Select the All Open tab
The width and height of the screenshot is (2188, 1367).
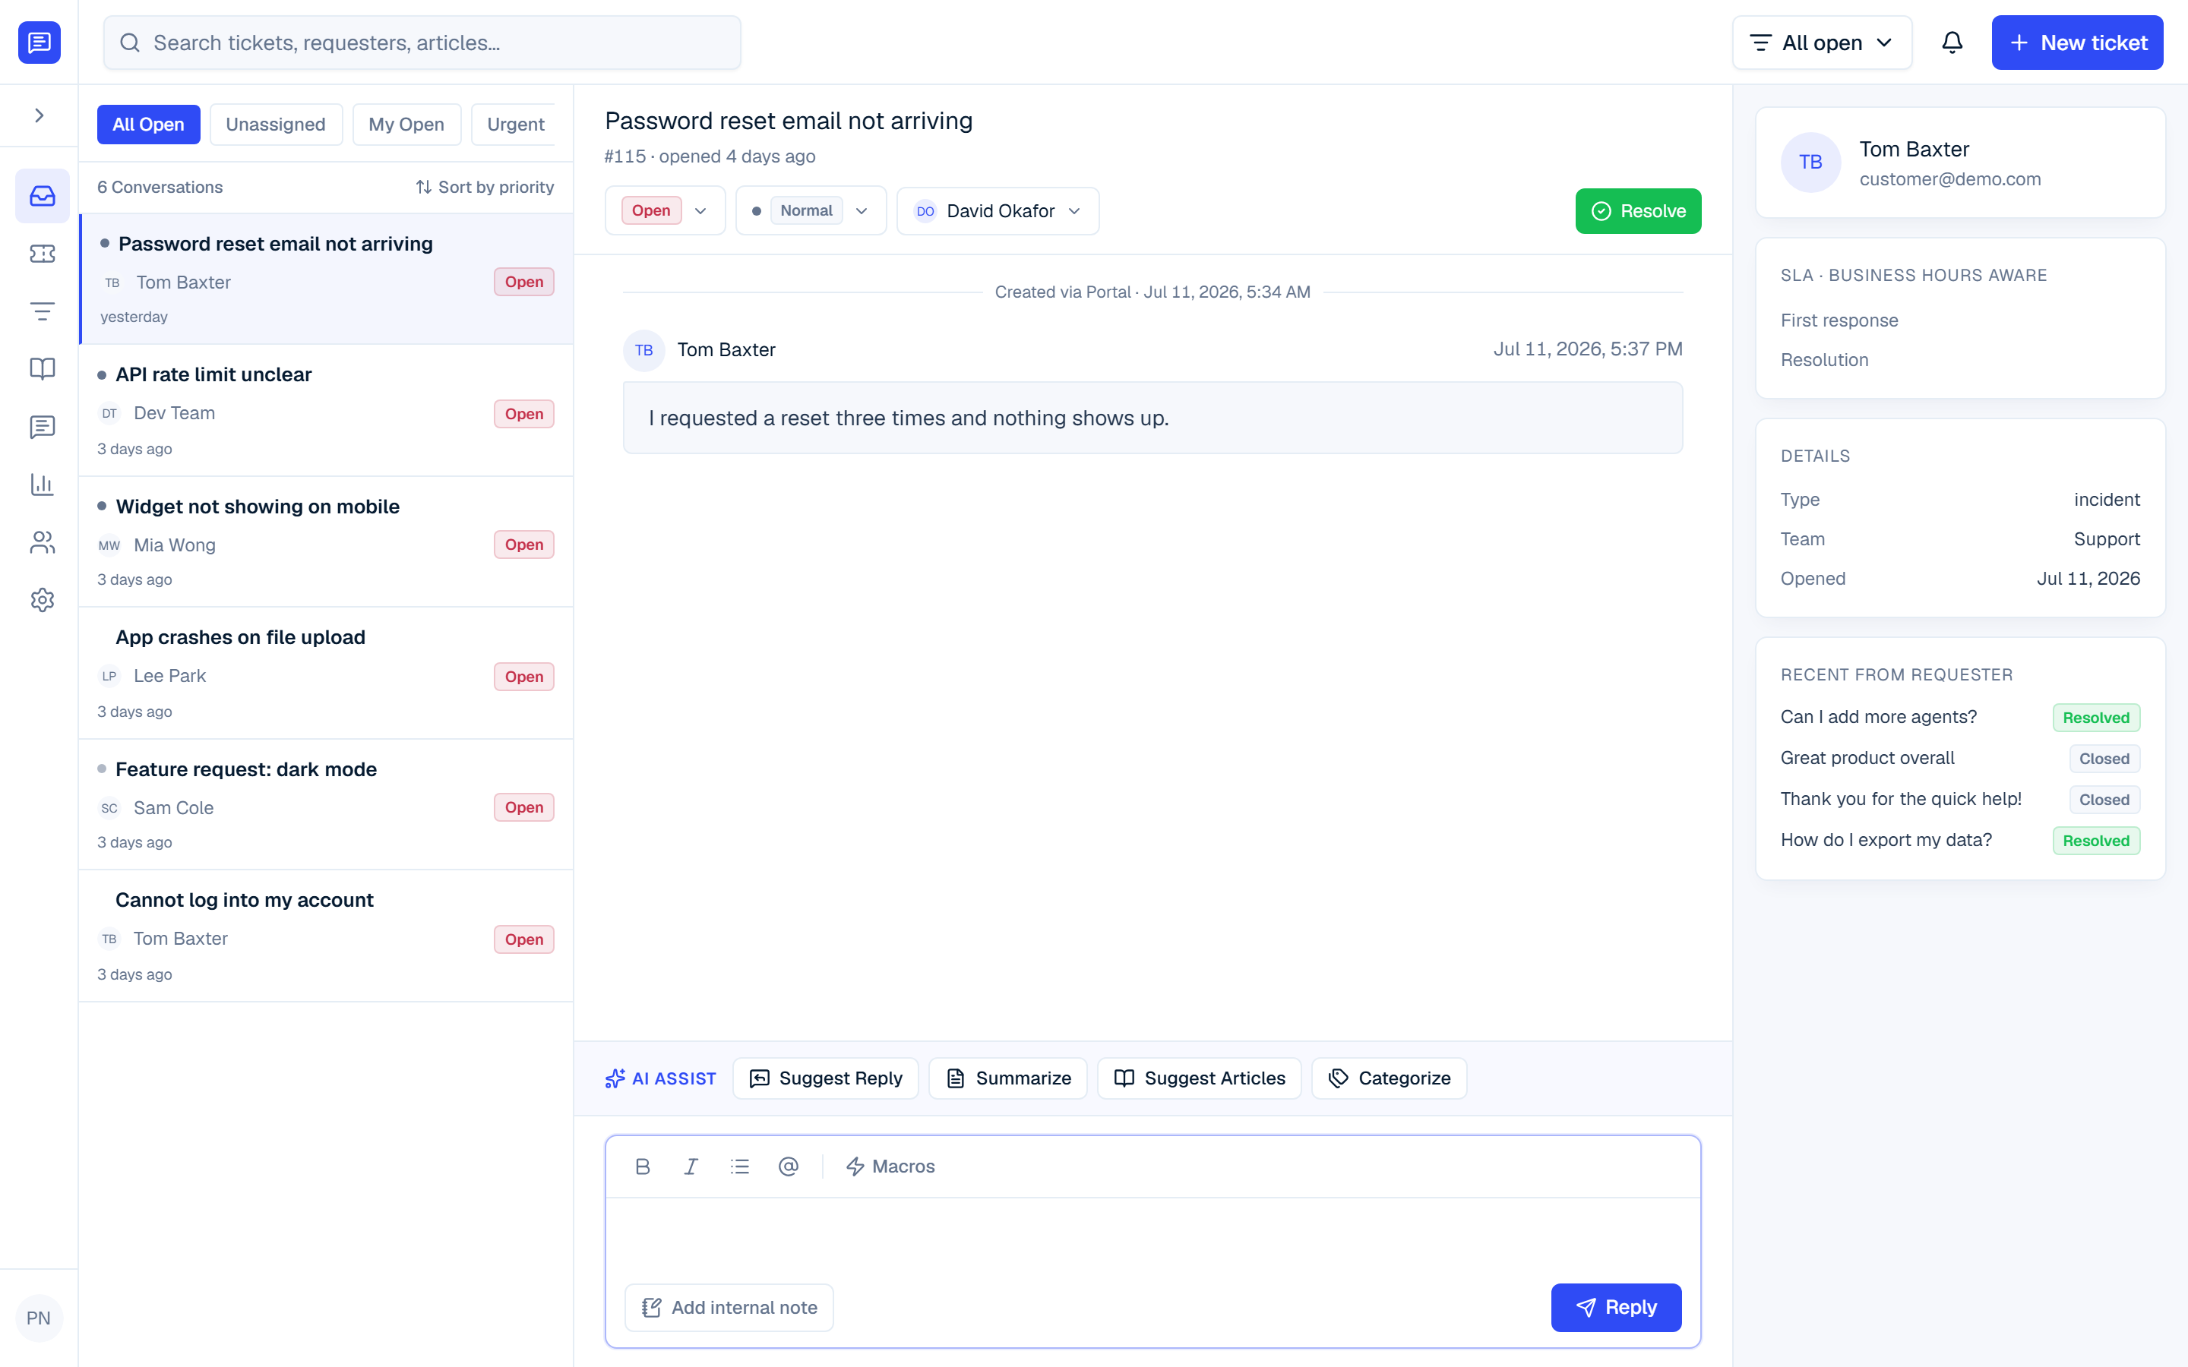[148, 124]
